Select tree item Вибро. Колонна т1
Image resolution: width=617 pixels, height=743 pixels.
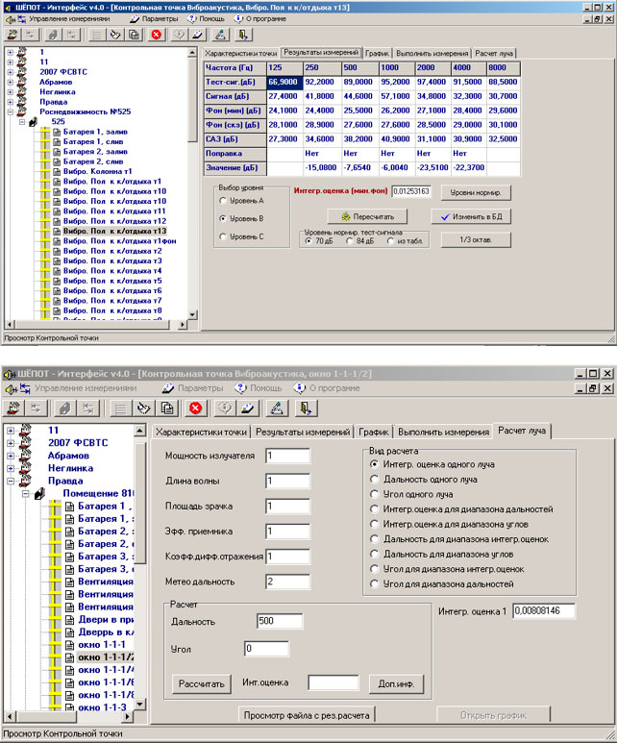coord(98,171)
